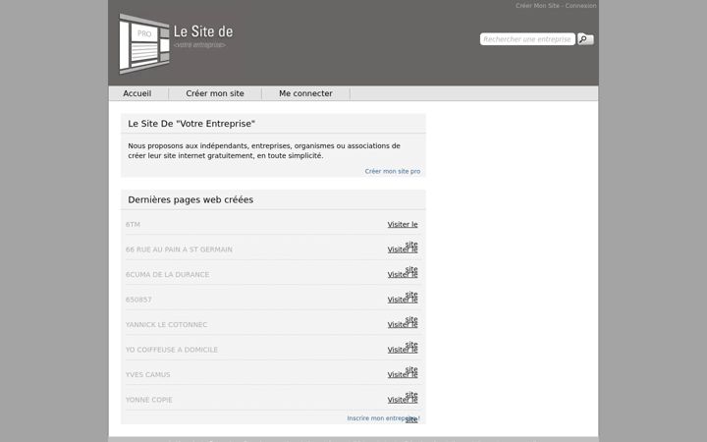Viewport: 707px width, 442px height.
Task: Visit the site for YO COIFFEUSE A DOMICILE
Action: click(x=403, y=350)
